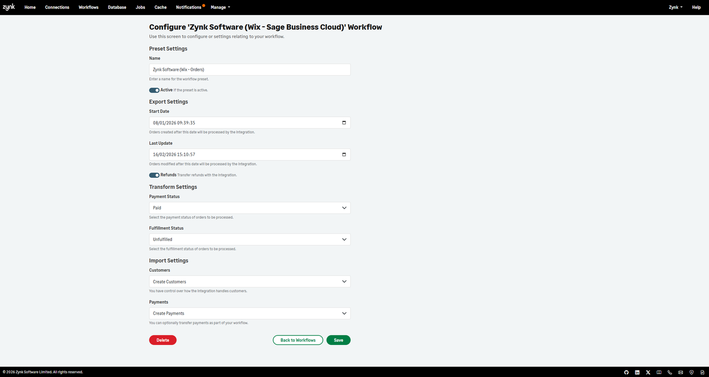709x377 pixels.
Task: Click the phone contact icon in footer
Action: (x=670, y=372)
